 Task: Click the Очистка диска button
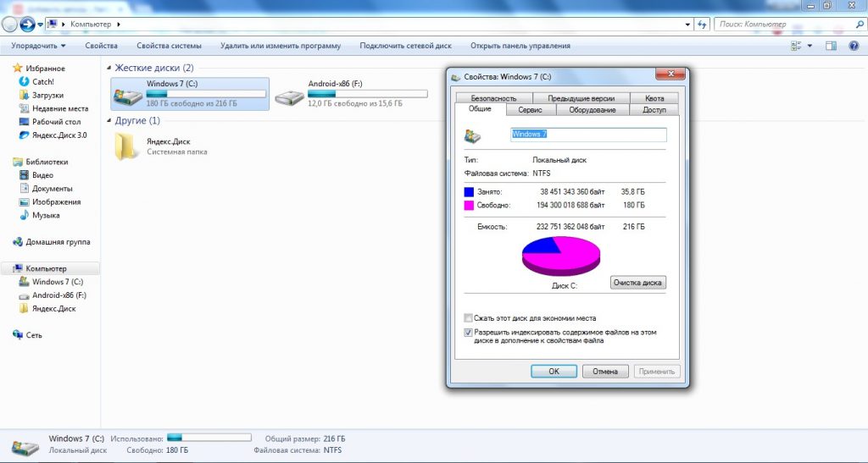coord(637,283)
